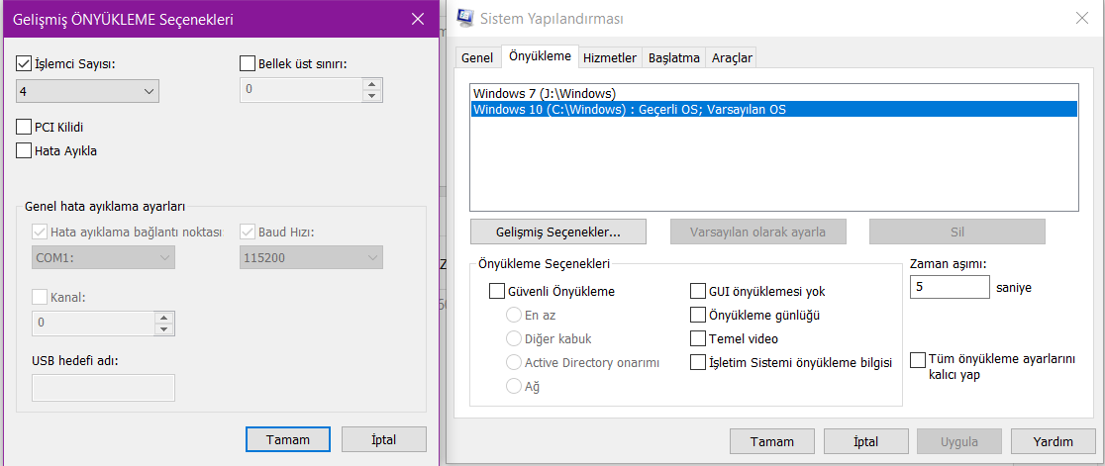Viewport: 1105px width, 466px height.
Task: Open the Araçlar tab
Action: point(733,58)
